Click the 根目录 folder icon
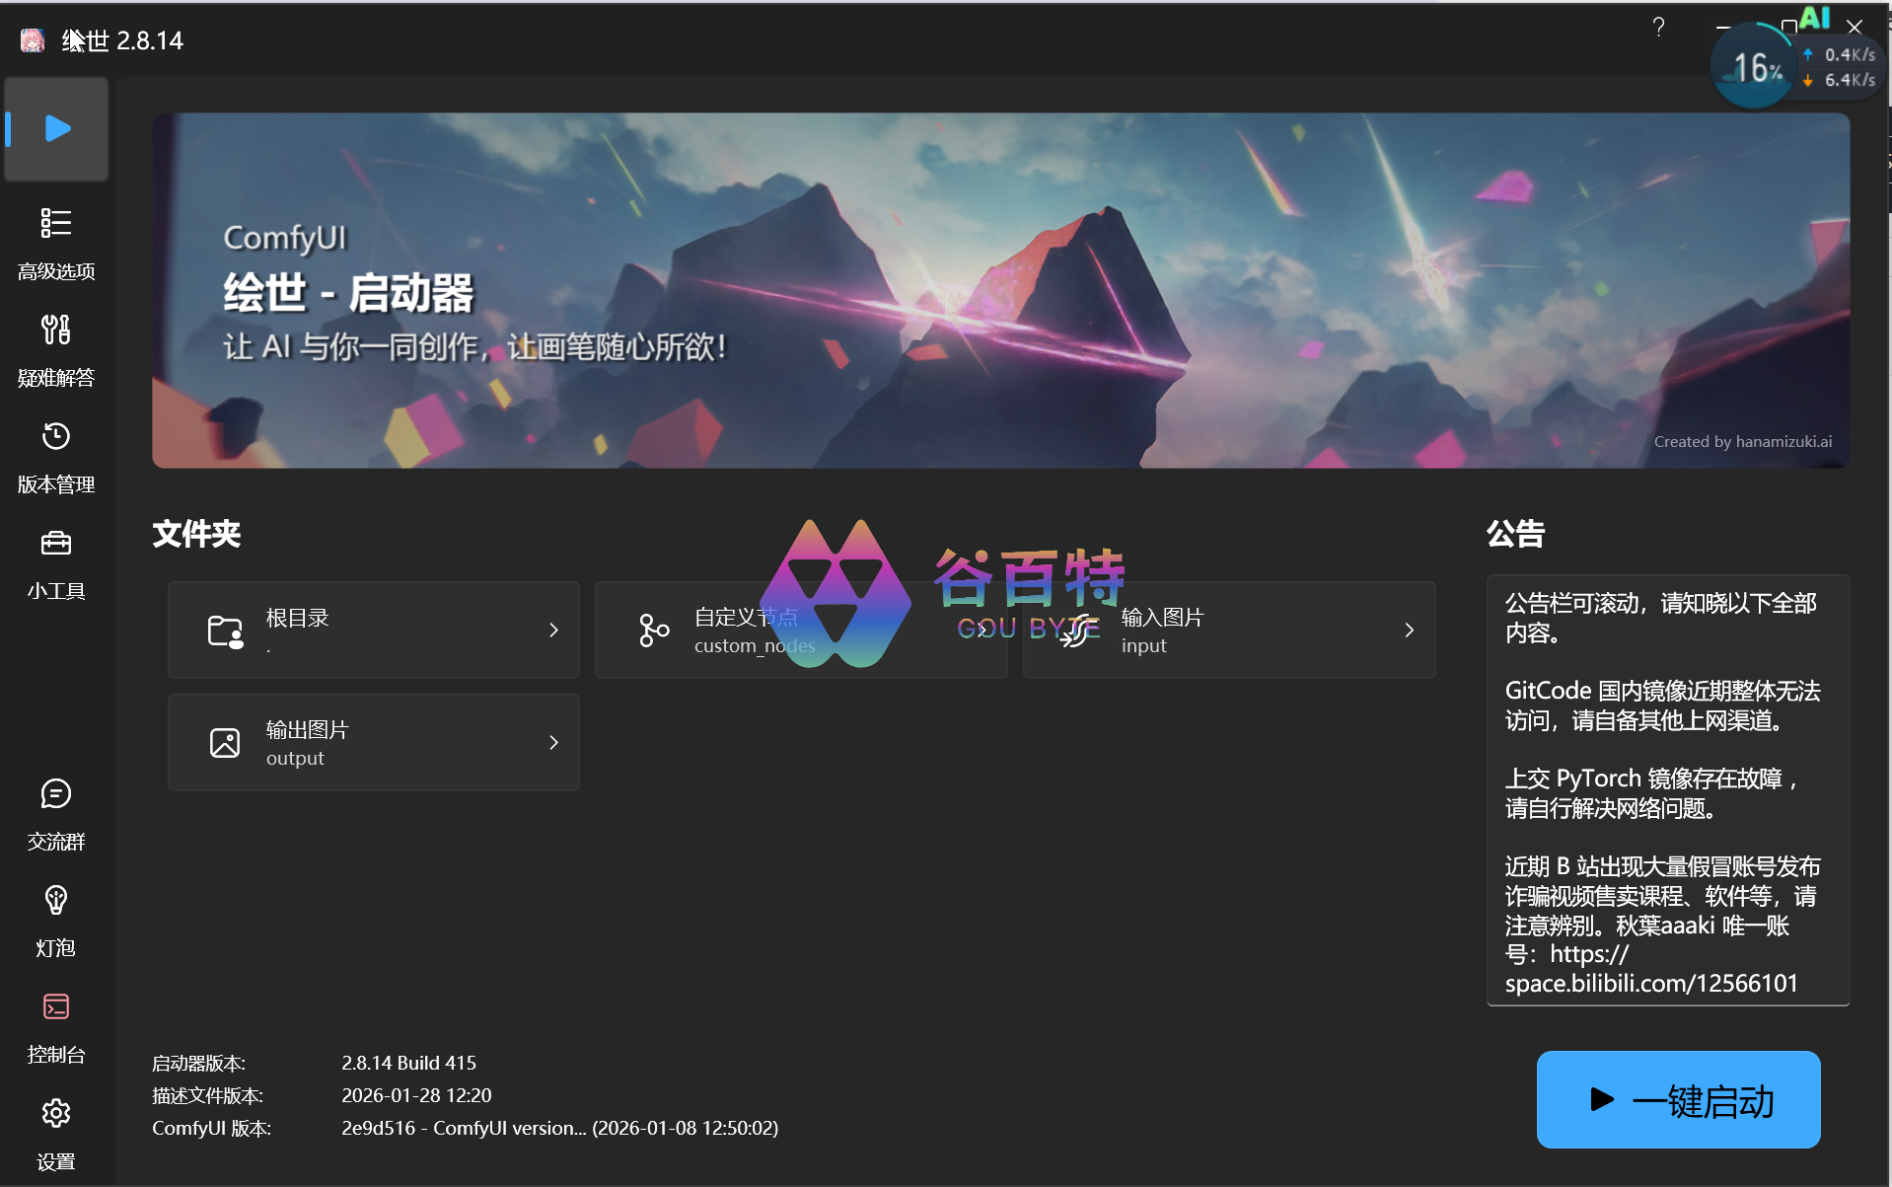The height and width of the screenshot is (1187, 1892). coord(225,631)
